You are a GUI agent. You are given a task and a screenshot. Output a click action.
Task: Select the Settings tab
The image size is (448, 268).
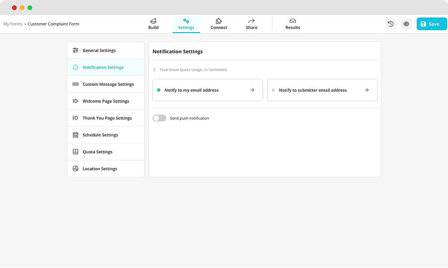tap(186, 24)
